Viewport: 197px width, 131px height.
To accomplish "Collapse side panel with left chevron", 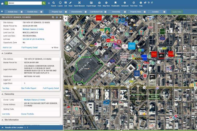I will [x=66, y=18].
